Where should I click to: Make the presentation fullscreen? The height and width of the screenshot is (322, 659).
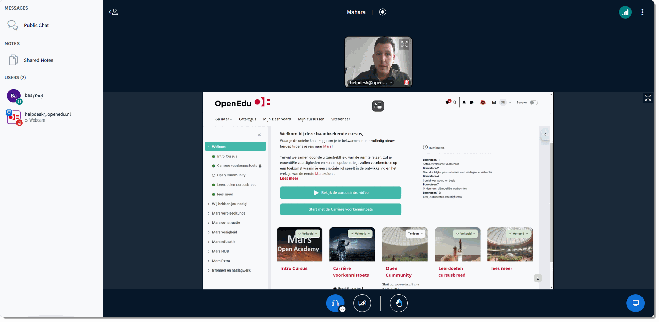tap(648, 98)
